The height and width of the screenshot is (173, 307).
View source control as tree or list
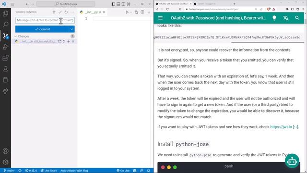point(54,12)
